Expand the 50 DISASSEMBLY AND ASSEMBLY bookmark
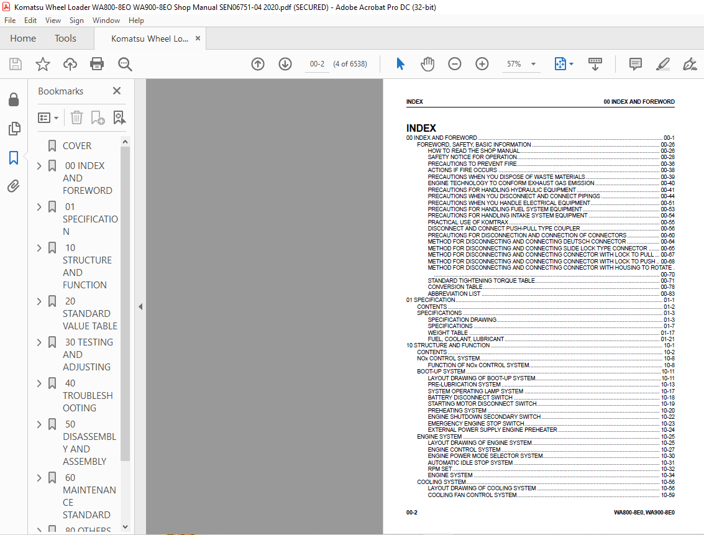 pyautogui.click(x=39, y=424)
